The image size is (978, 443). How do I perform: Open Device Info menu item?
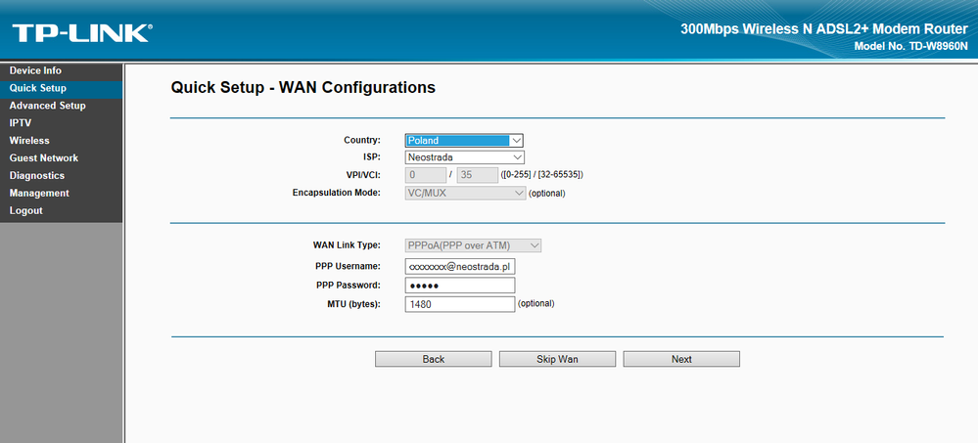point(35,70)
